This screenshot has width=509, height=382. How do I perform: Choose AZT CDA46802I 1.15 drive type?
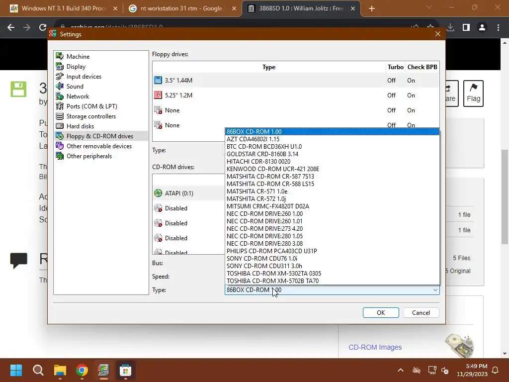[332, 139]
